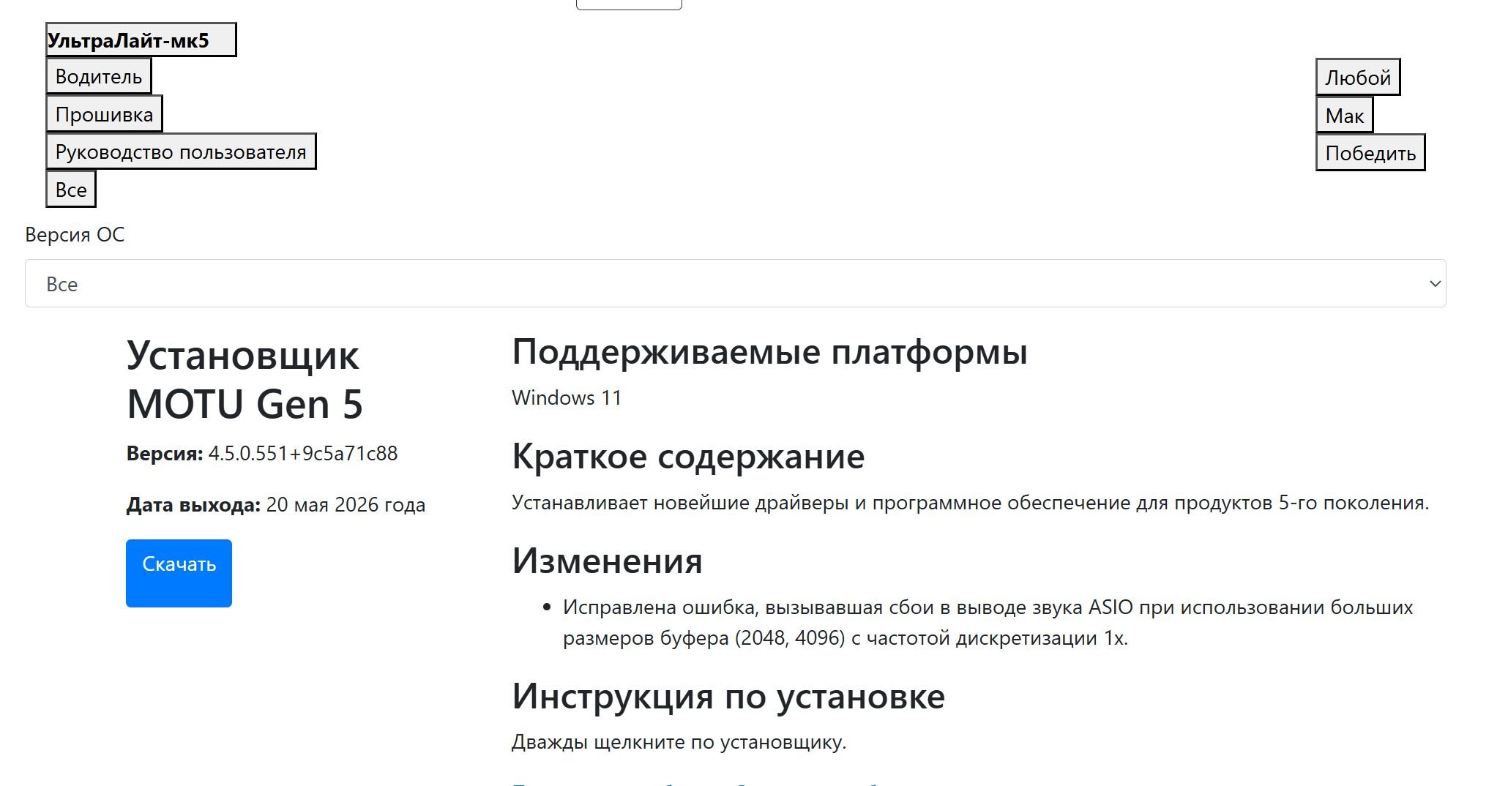Click the Изменения heading
This screenshot has width=1508, height=786.
tap(607, 561)
